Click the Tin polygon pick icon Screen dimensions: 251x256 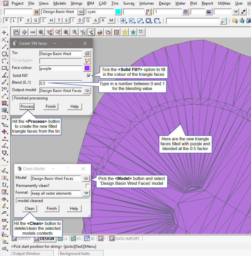pos(87,61)
